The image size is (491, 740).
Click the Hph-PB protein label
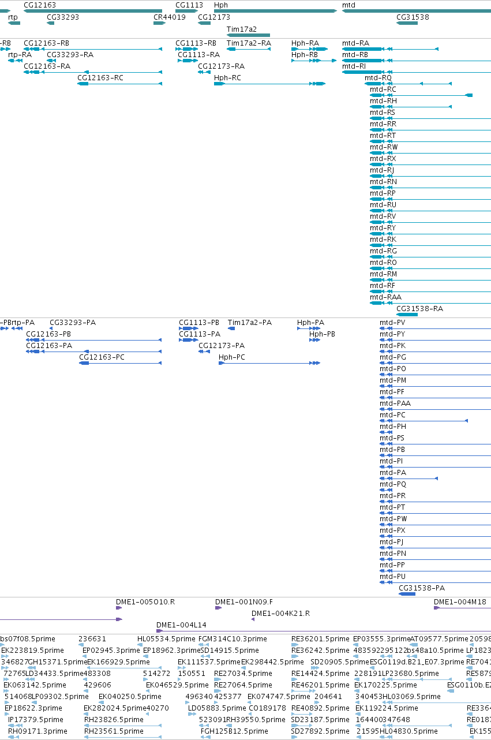(322, 334)
